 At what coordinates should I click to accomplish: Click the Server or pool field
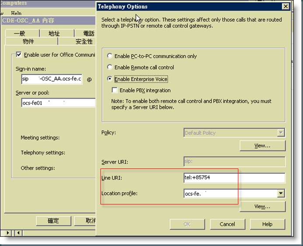tap(58, 103)
